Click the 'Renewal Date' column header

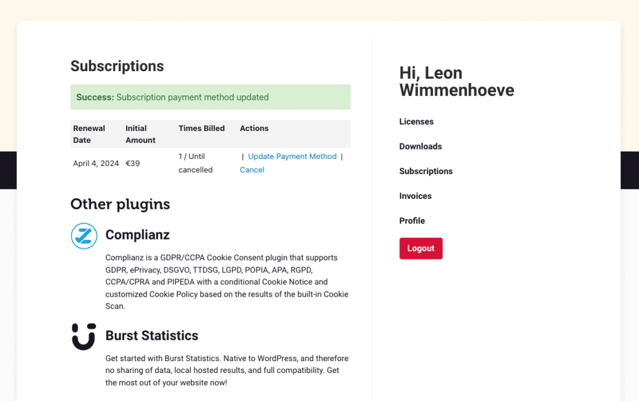(89, 134)
